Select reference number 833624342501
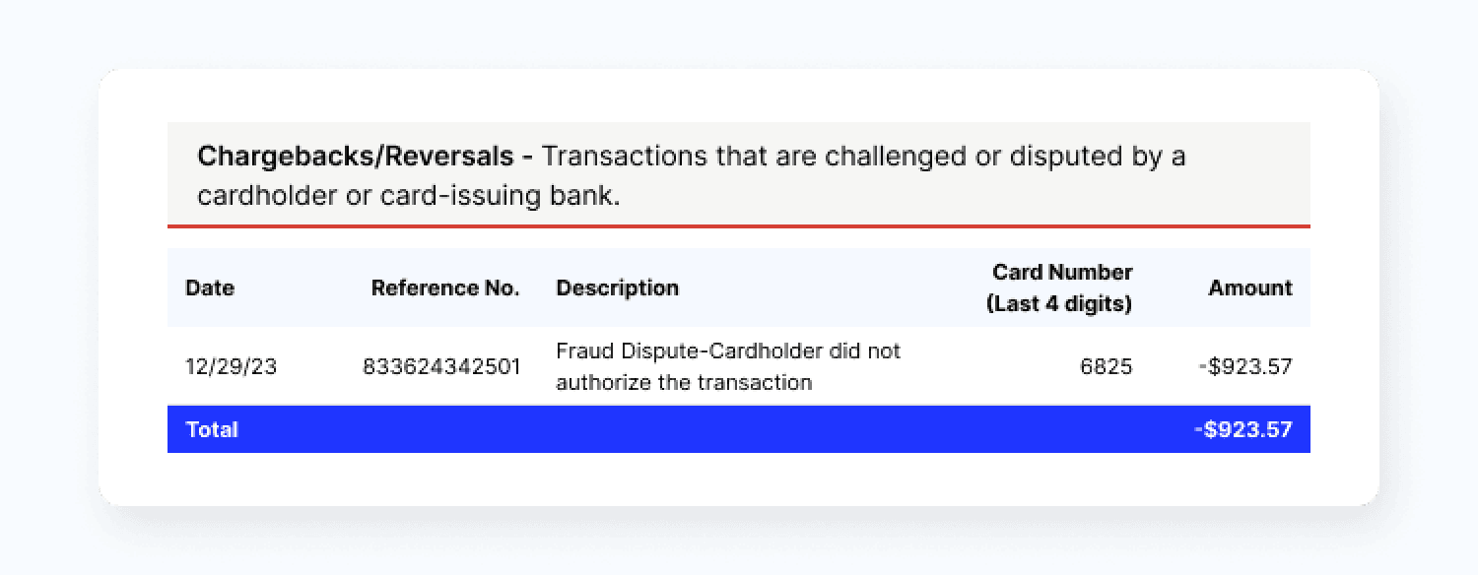 point(441,367)
